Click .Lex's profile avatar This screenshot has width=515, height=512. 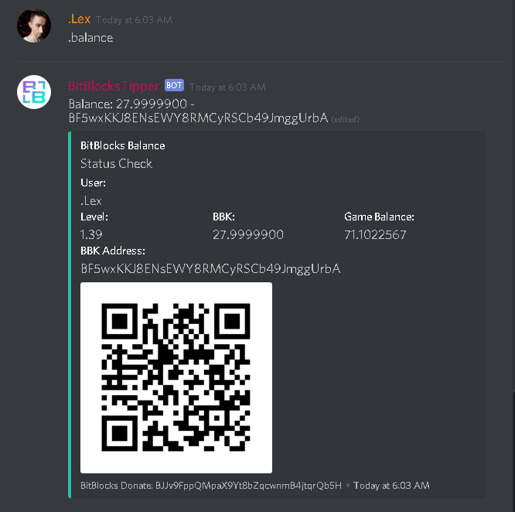34,26
